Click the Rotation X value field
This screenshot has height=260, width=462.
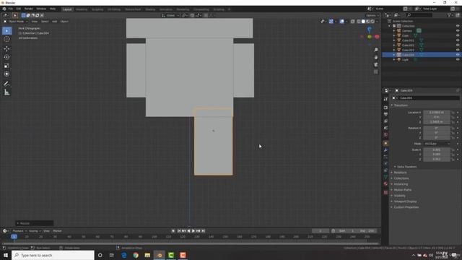point(437,129)
